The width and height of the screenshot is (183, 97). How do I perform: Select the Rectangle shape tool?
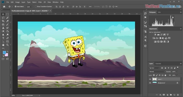8,41
